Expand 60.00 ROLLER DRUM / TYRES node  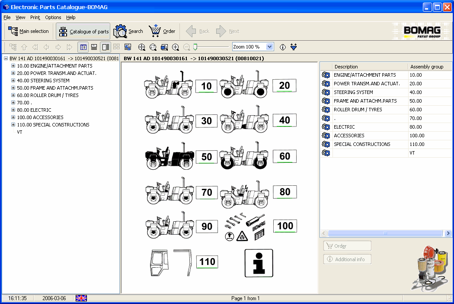[x=13, y=95]
